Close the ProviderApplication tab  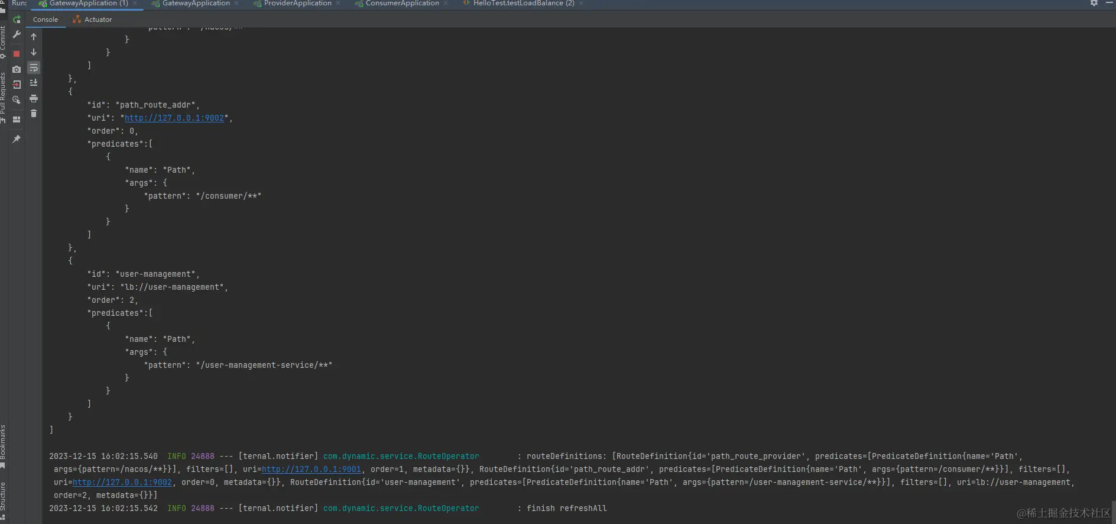click(x=338, y=4)
